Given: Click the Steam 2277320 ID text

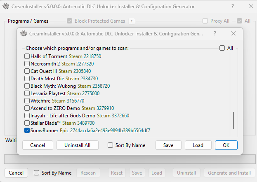Looking at the screenshot, I should tap(78, 64).
